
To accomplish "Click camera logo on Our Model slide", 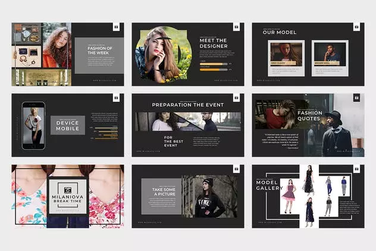I will (x=356, y=27).
